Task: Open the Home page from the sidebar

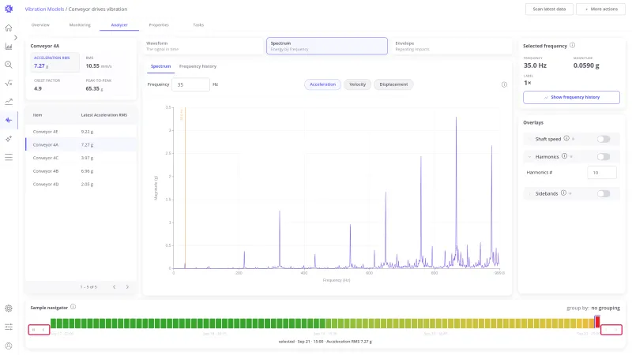Action: (x=9, y=28)
